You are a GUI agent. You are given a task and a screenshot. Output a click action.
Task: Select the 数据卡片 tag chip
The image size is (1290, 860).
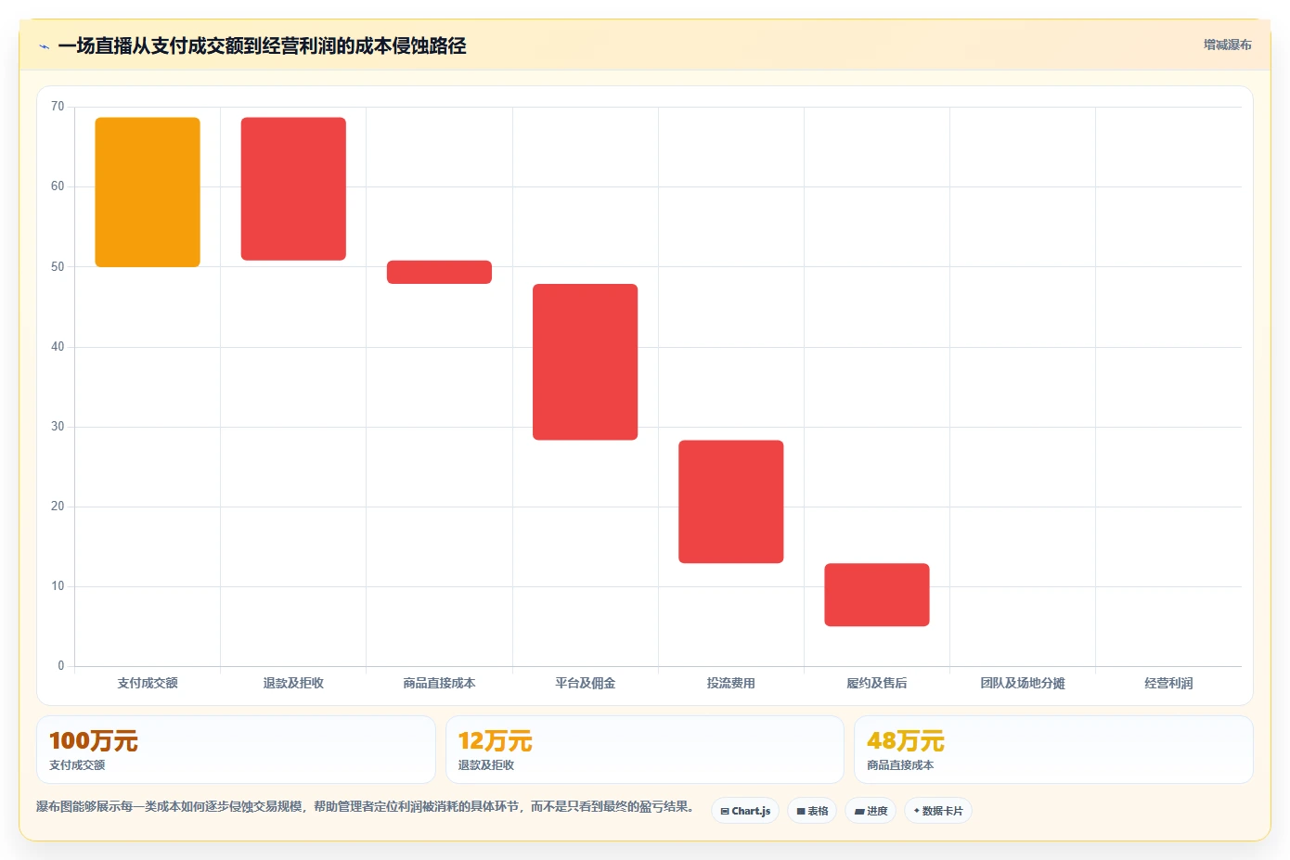[938, 811]
